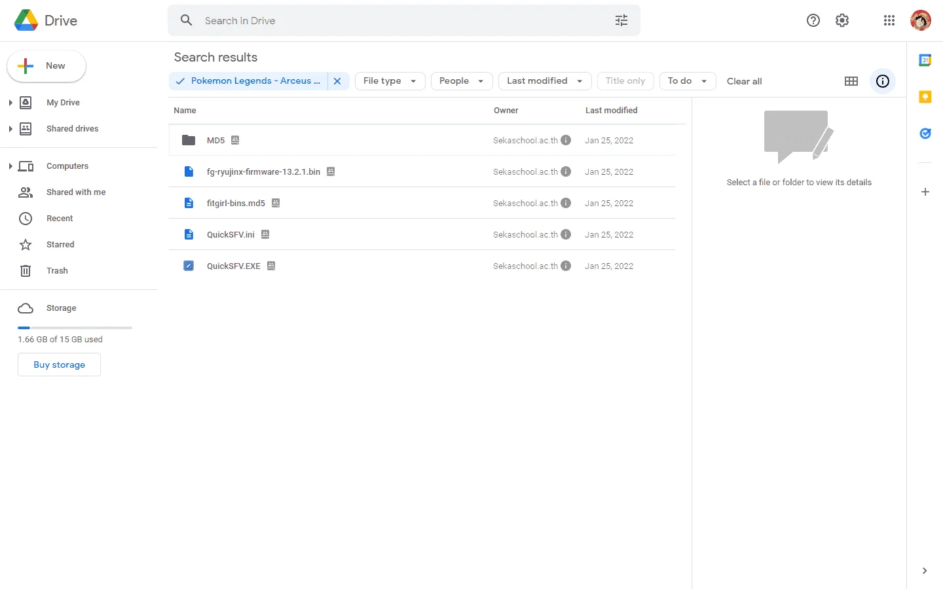The image size is (943, 589).
Task: Open advanced search options icon
Action: tap(621, 20)
